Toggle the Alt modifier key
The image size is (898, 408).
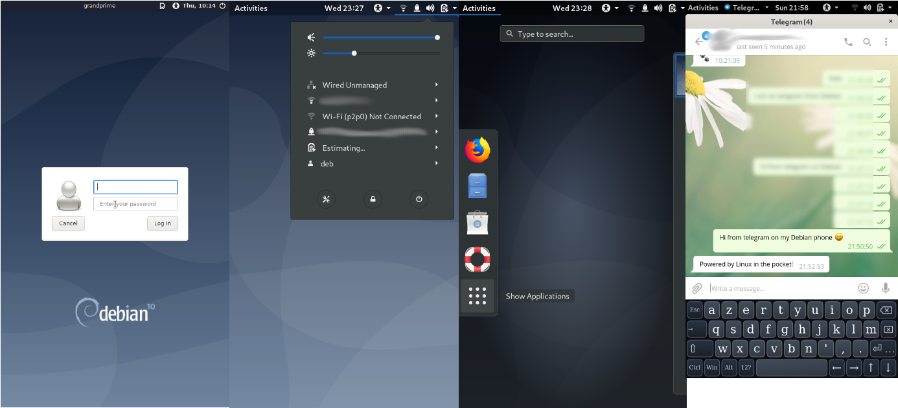pyautogui.click(x=729, y=368)
